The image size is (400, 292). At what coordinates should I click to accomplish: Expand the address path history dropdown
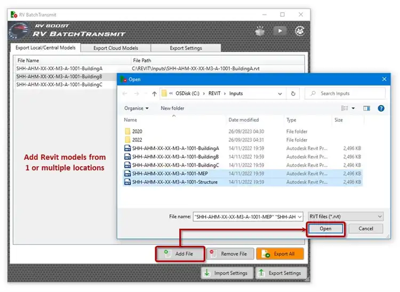click(x=280, y=94)
